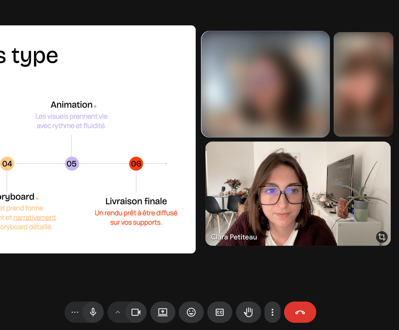Leave the call with red hang-up button

300,312
